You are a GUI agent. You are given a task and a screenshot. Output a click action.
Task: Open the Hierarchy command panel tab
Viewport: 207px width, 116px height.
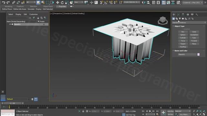[183, 15]
